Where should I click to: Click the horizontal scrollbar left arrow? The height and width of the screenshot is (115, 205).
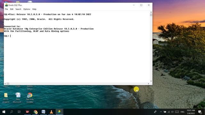(5, 84)
